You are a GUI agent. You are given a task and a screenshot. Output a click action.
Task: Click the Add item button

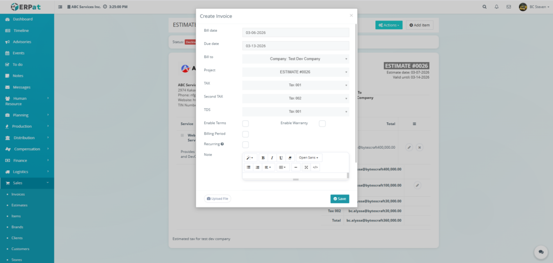tap(420, 25)
